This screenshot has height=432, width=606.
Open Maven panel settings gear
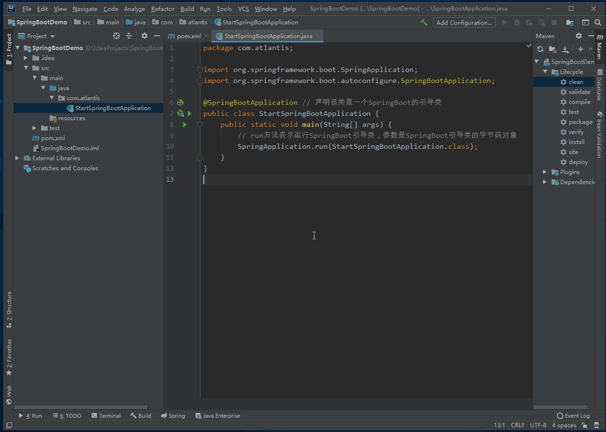click(x=579, y=36)
